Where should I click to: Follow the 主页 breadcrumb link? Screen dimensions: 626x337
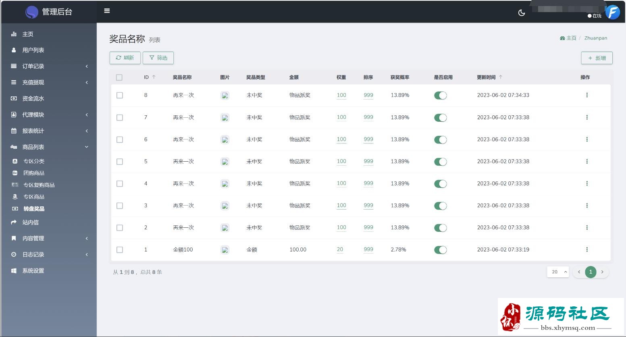click(568, 38)
